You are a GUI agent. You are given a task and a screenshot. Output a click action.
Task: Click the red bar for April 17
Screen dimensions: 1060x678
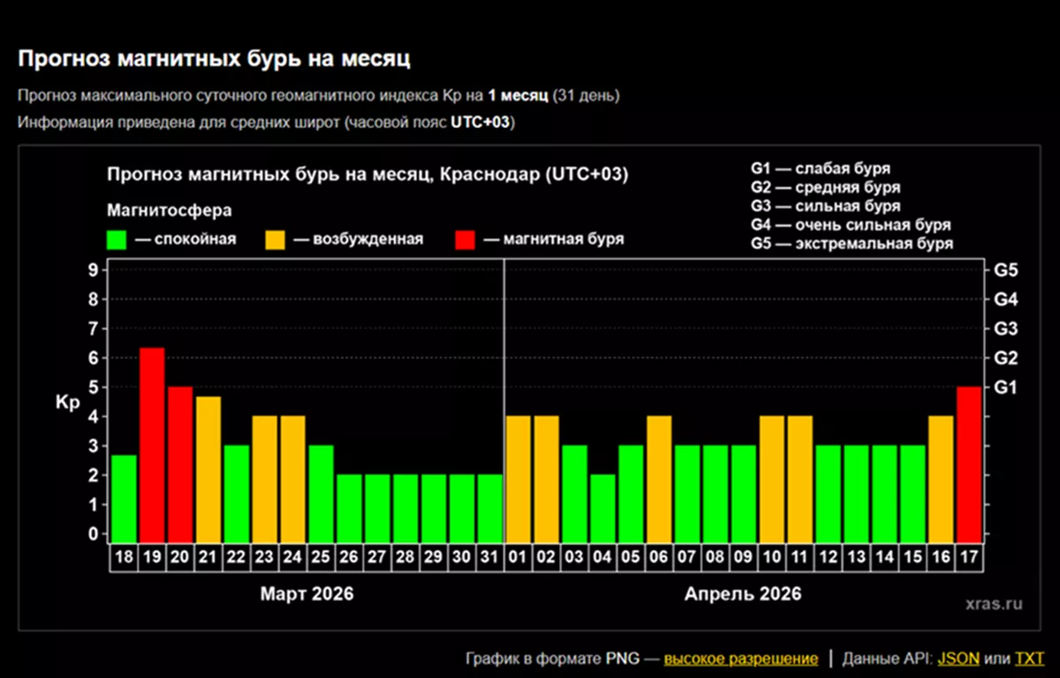click(x=969, y=464)
